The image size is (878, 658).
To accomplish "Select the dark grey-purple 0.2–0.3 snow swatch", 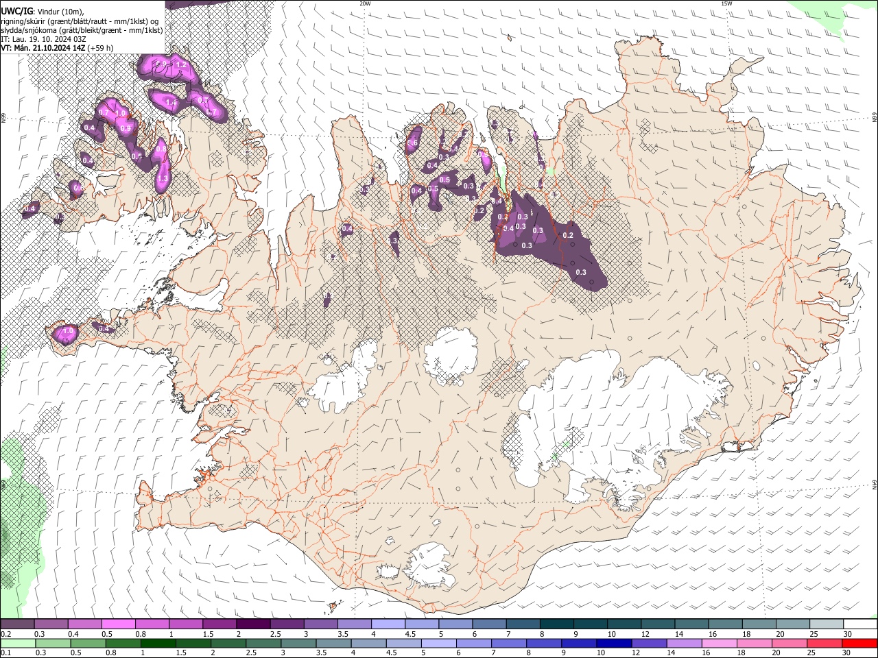I will [x=17, y=624].
